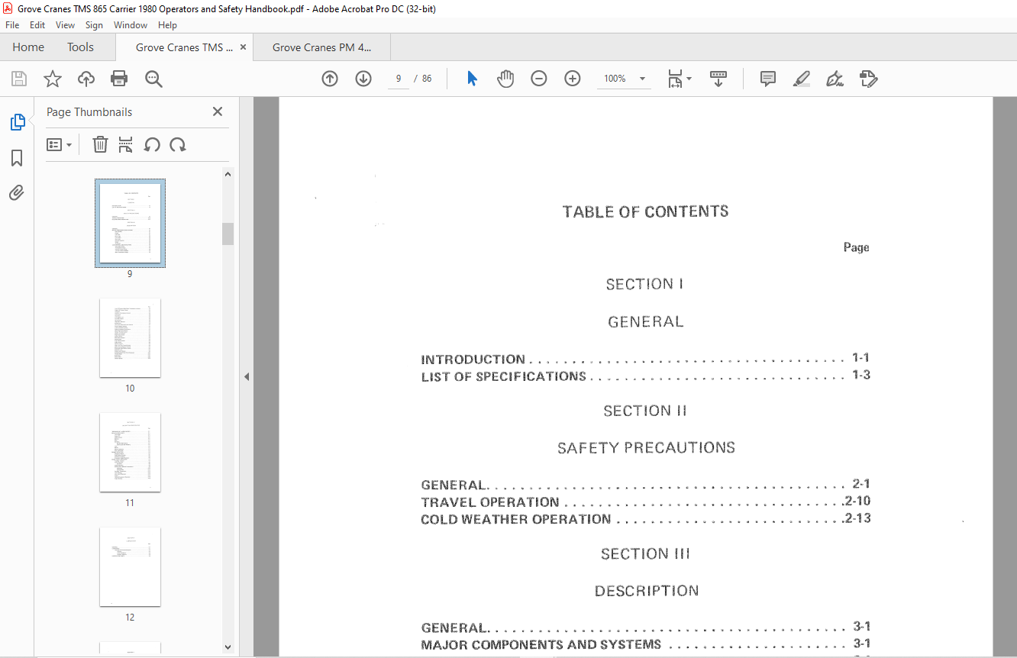Screen dimensions: 1017x658
Task: Add a comment with sticky note icon
Action: click(768, 79)
